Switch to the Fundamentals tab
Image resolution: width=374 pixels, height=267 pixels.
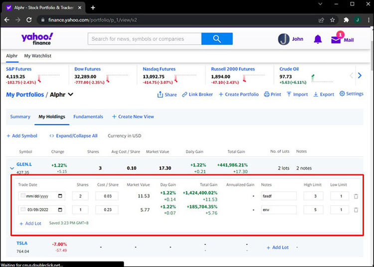pyautogui.click(x=88, y=117)
